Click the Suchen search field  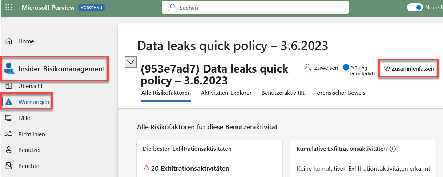coord(255,8)
